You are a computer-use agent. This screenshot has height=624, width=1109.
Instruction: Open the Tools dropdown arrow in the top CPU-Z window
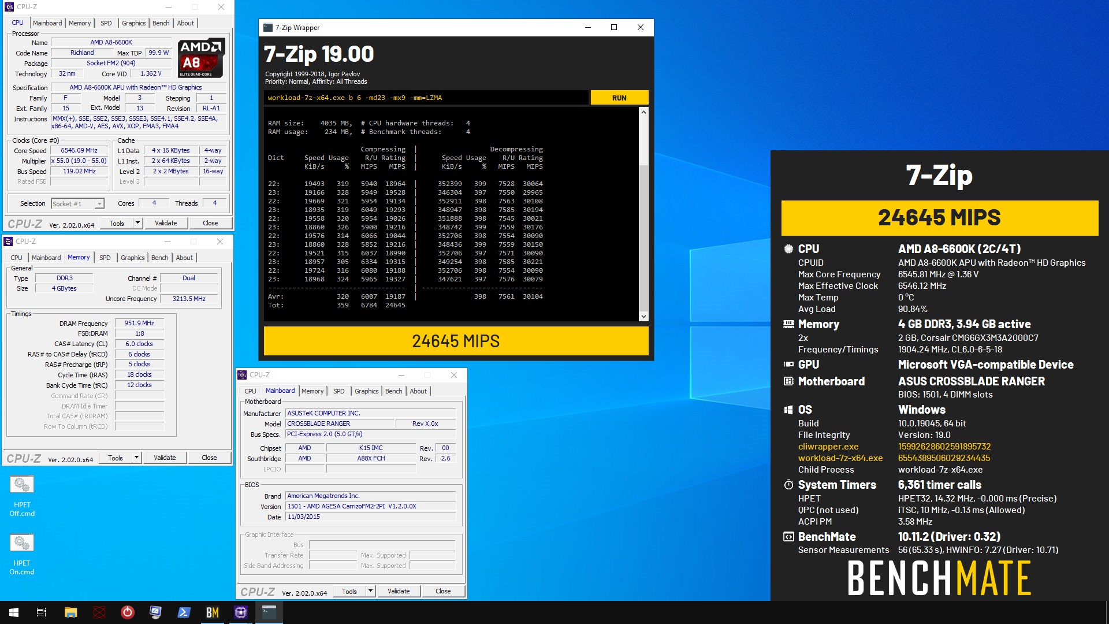point(137,223)
